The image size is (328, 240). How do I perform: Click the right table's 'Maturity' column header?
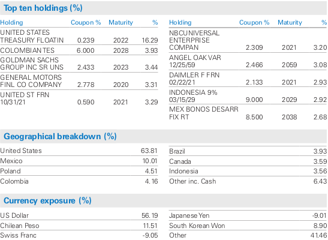point(290,22)
